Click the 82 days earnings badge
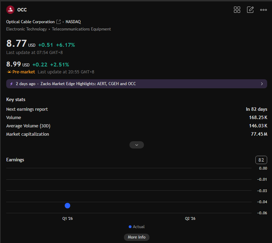 tap(261, 160)
